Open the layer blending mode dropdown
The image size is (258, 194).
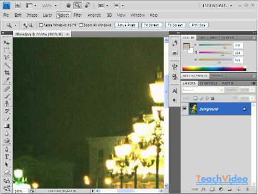[x=203, y=89]
